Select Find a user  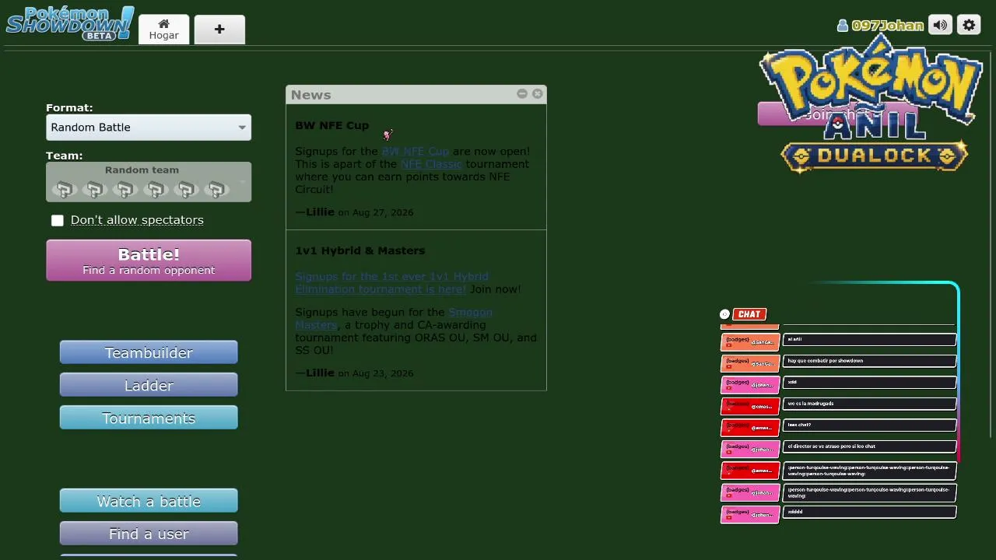(x=149, y=534)
